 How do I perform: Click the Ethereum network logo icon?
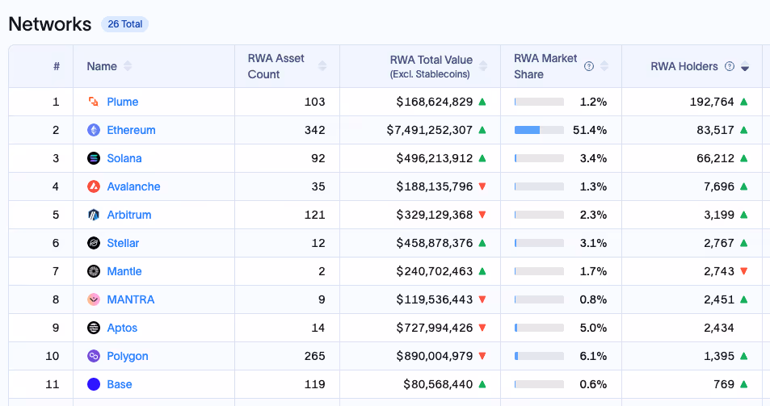pyautogui.click(x=93, y=130)
